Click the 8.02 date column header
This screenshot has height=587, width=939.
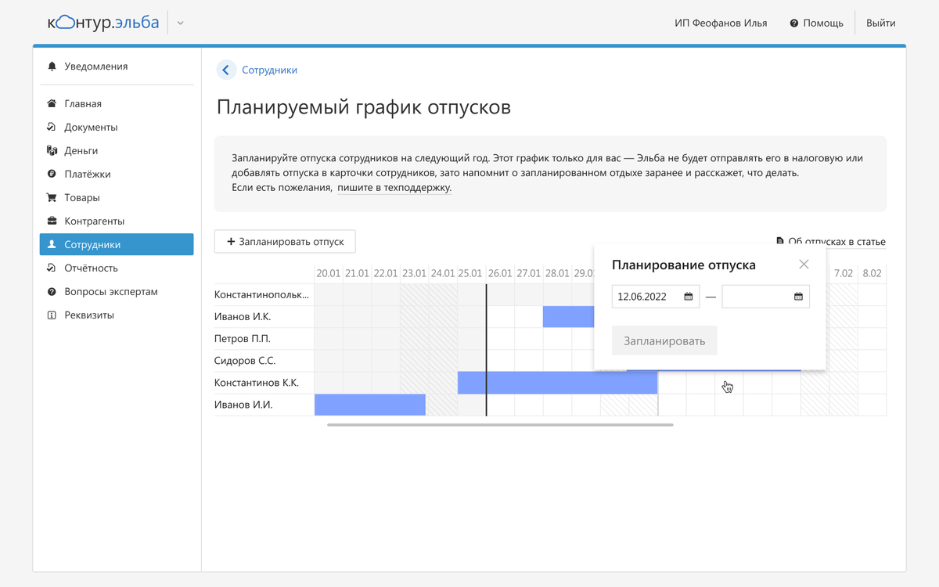click(872, 273)
